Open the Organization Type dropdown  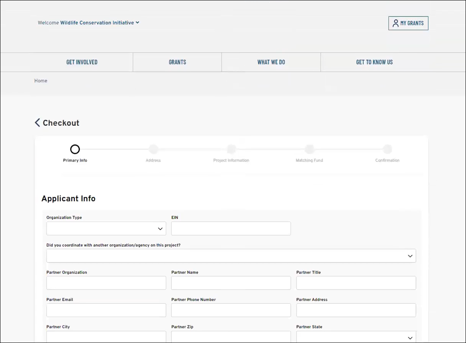(x=106, y=228)
